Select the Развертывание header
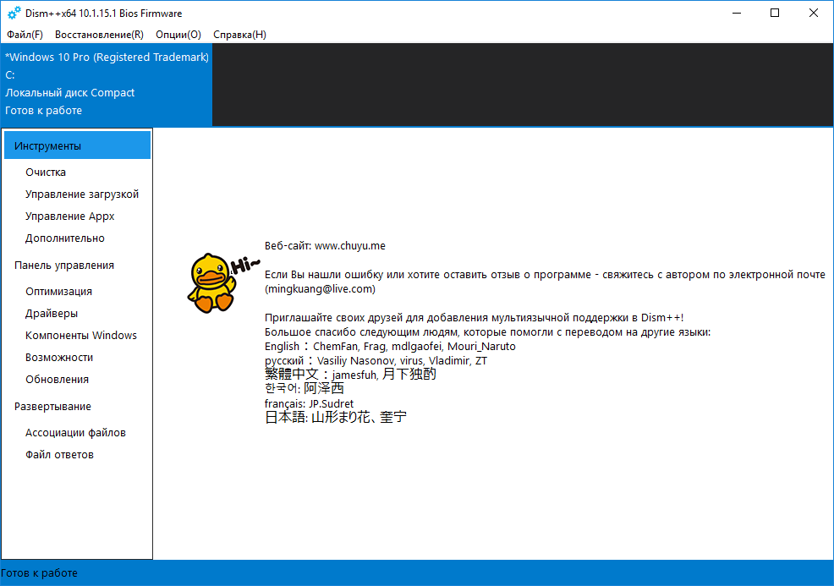This screenshot has height=586, width=834. tap(52, 407)
